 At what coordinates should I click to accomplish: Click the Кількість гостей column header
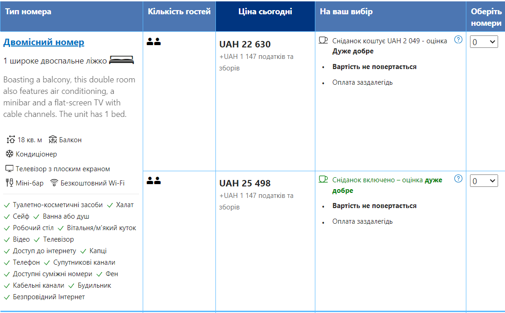click(179, 12)
